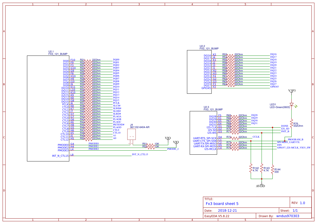Select the DQ00 net label

point(116,60)
